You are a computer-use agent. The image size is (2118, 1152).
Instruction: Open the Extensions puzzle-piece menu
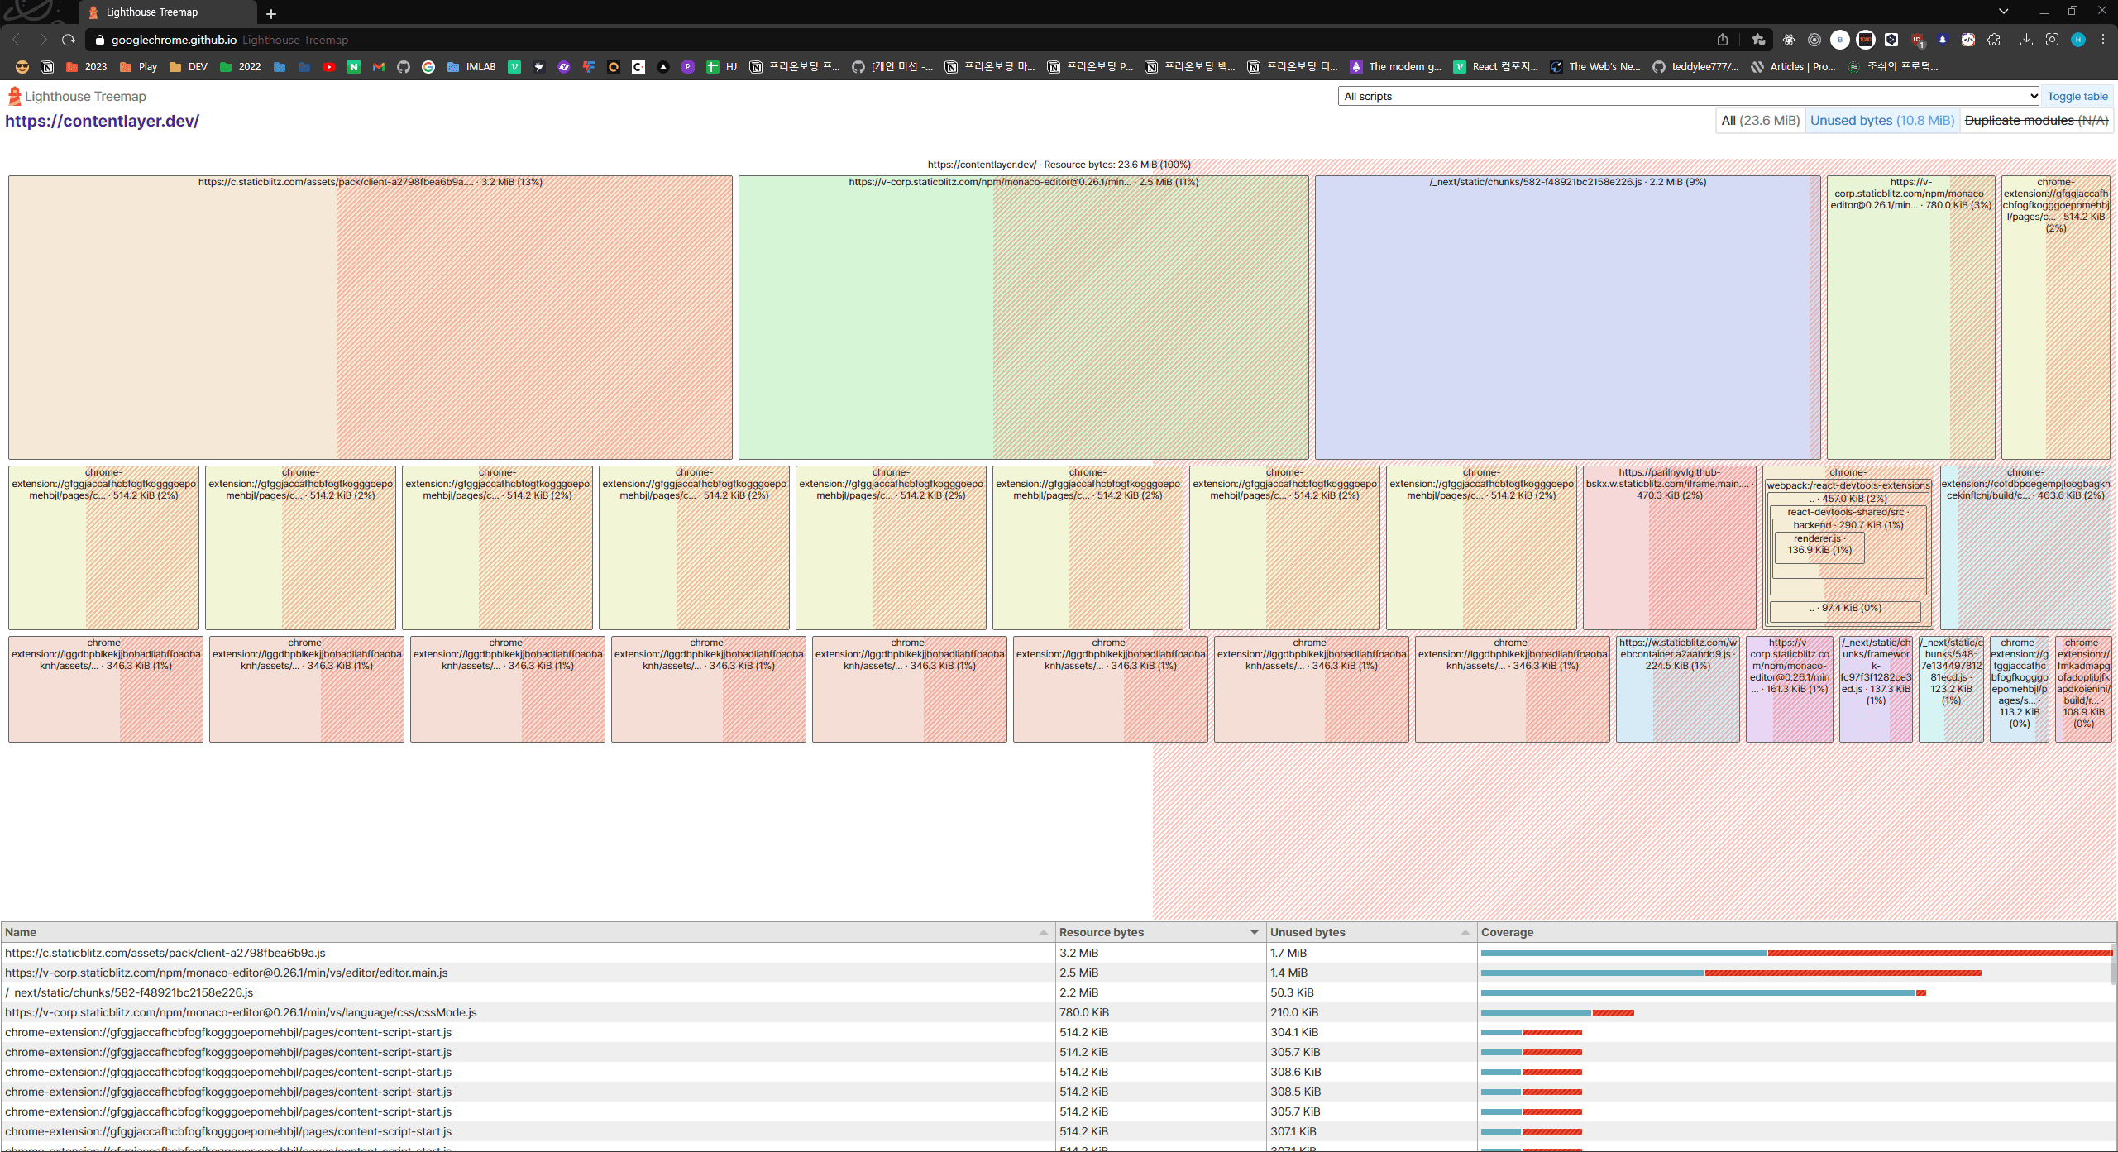pos(1994,40)
